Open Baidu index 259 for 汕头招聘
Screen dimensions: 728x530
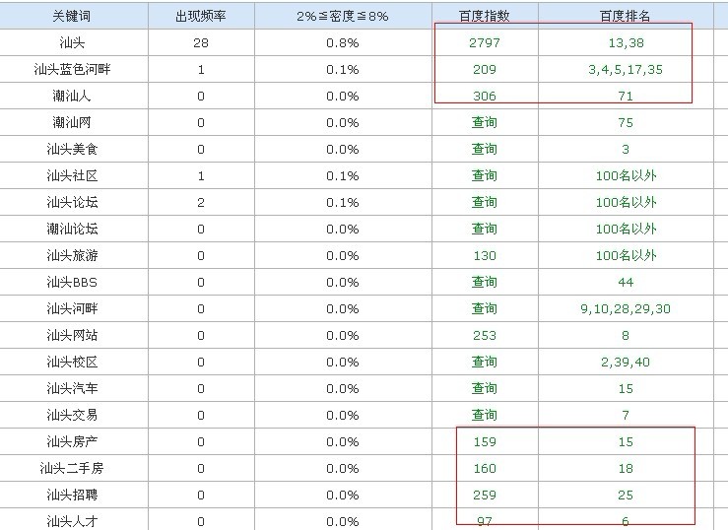coord(485,496)
